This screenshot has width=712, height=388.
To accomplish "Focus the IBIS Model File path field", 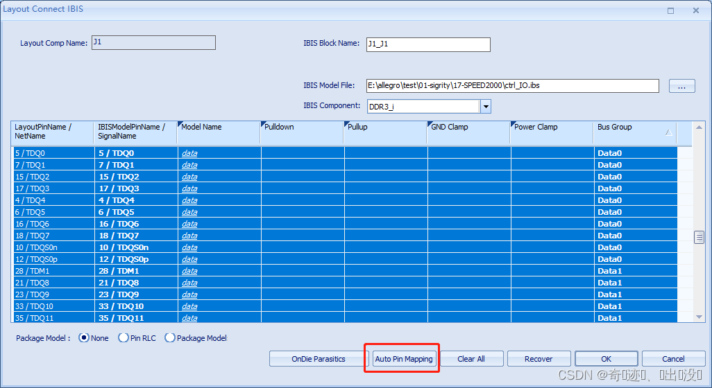I will [x=513, y=86].
